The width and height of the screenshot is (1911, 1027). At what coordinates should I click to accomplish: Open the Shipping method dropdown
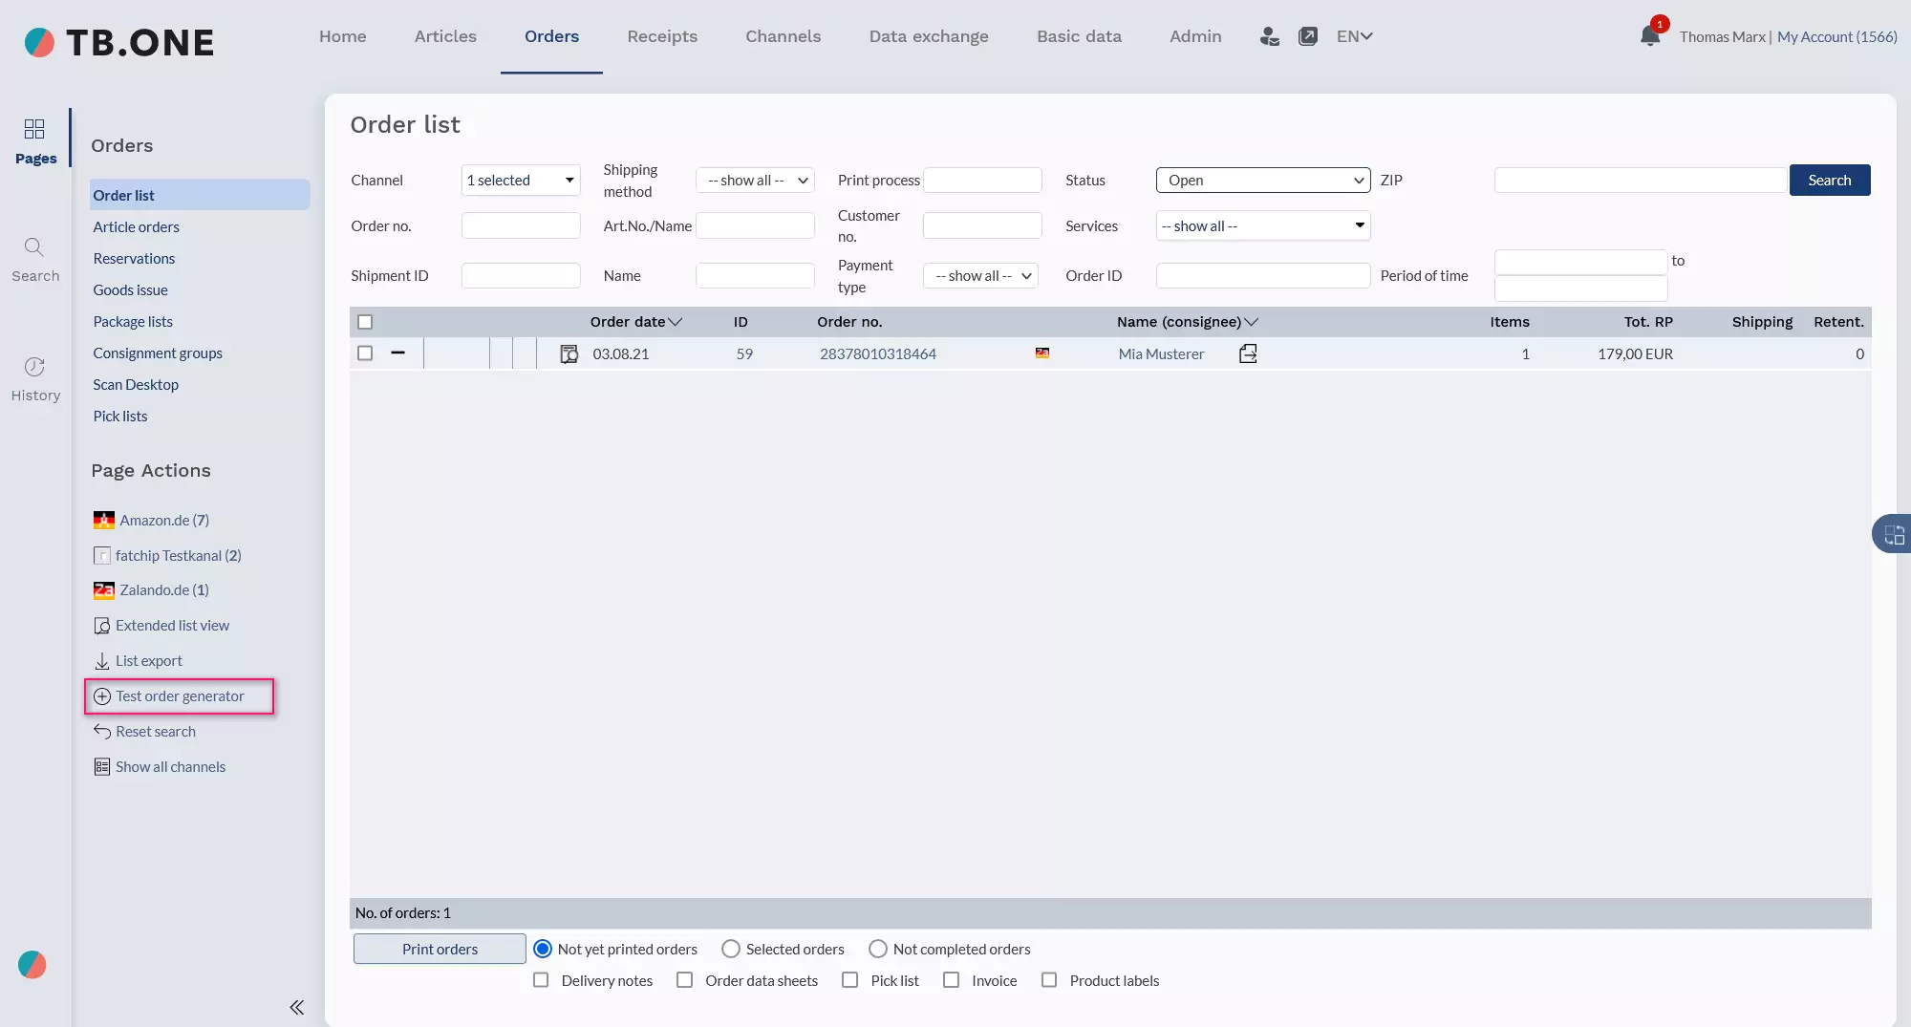(755, 181)
